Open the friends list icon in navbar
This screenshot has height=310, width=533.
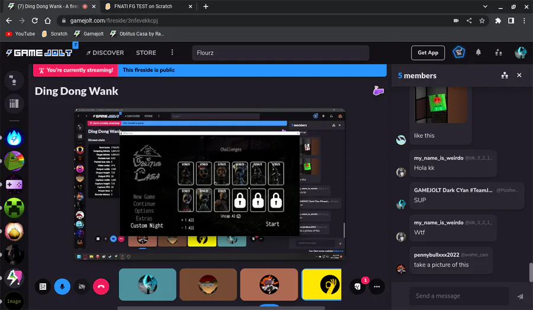point(498,52)
